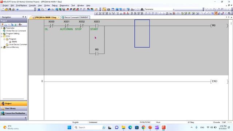Image resolution: width=233 pixels, height=131 pixels.
Task: Open the Parameter dropdown in toolbar
Action: click(174, 9)
